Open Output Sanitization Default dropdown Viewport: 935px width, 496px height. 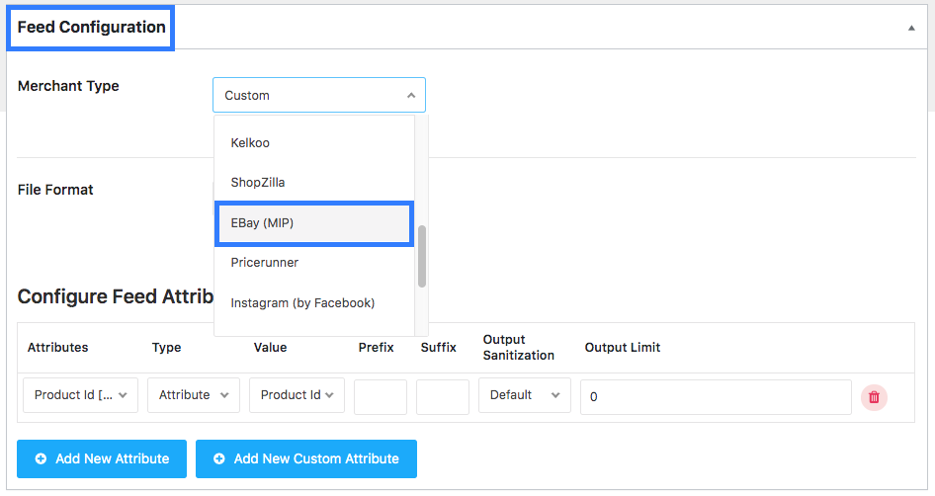point(525,394)
